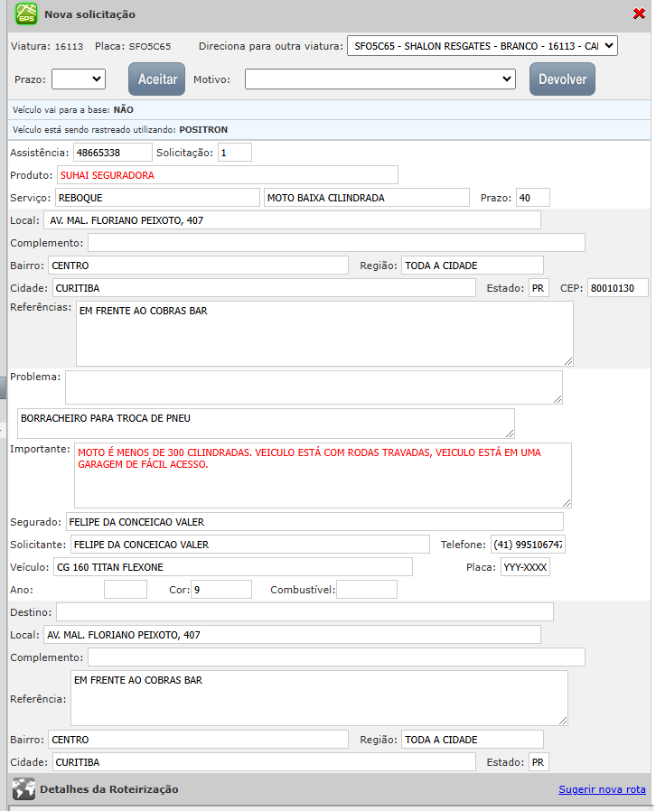Click the CEP field
Image resolution: width=656 pixels, height=811 pixels.
point(613,289)
